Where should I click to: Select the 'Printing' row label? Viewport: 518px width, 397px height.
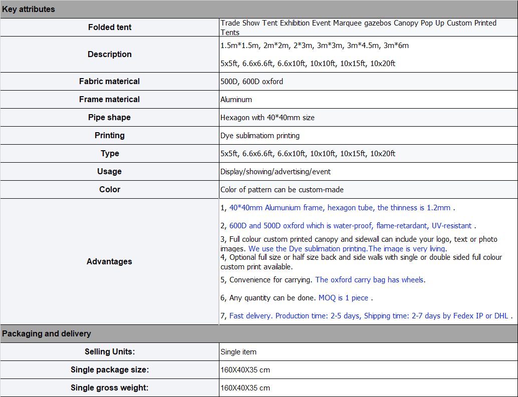tap(110, 135)
